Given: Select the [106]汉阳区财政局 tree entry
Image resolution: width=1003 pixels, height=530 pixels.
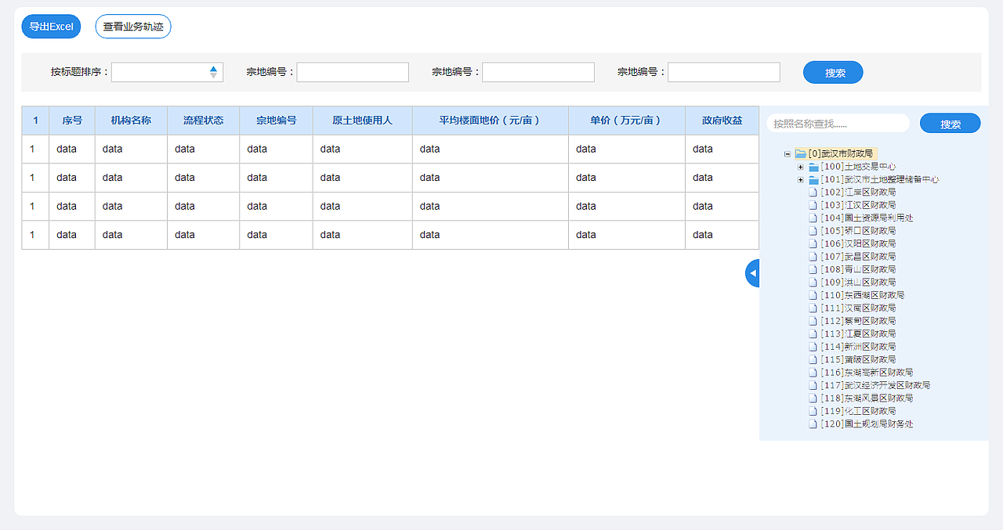Looking at the screenshot, I should [x=858, y=243].
